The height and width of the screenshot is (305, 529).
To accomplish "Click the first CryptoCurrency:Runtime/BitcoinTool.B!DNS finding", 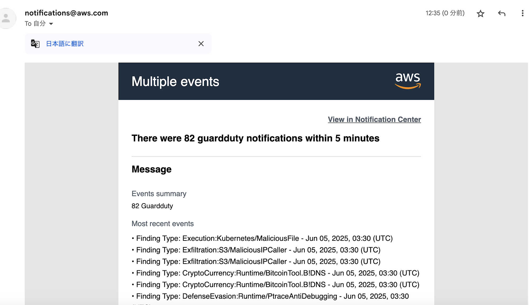I will tap(275, 273).
